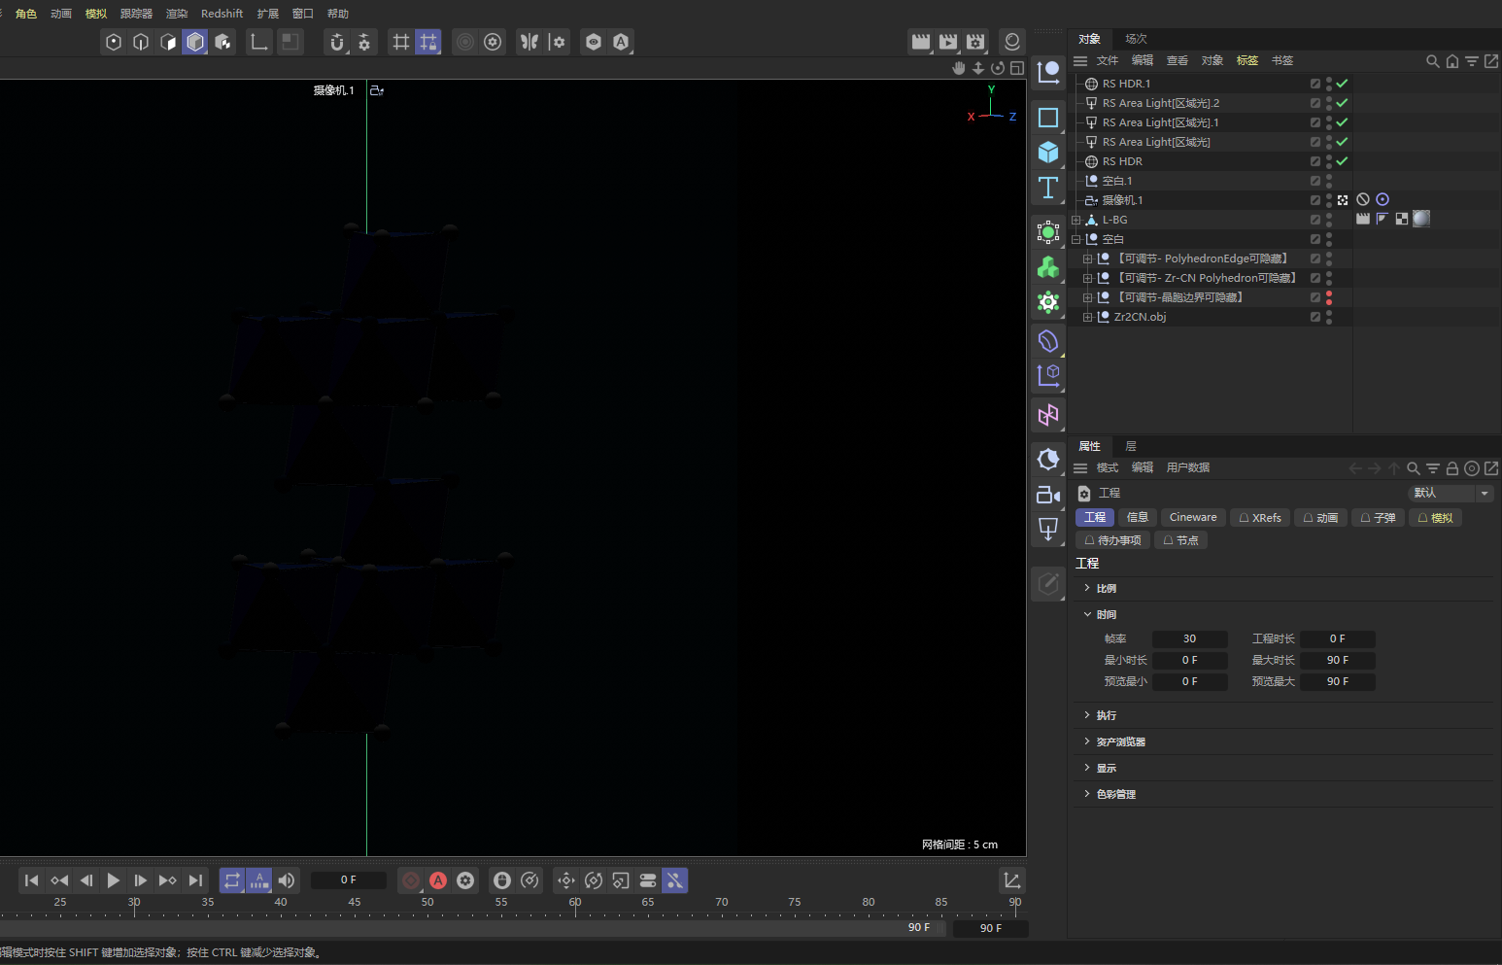Click the viewport pan hand icon
Screen dimensions: 1502x965
[959, 68]
